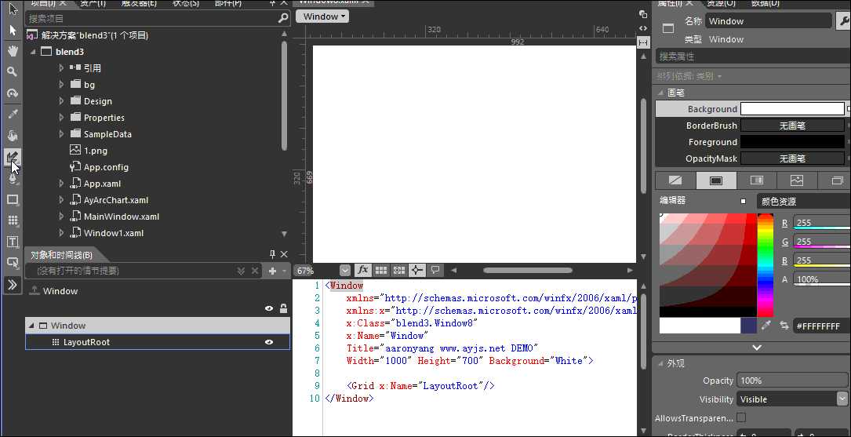Image resolution: width=851 pixels, height=437 pixels.
Task: Pin the Objects and Timeline panel
Action: click(x=272, y=254)
